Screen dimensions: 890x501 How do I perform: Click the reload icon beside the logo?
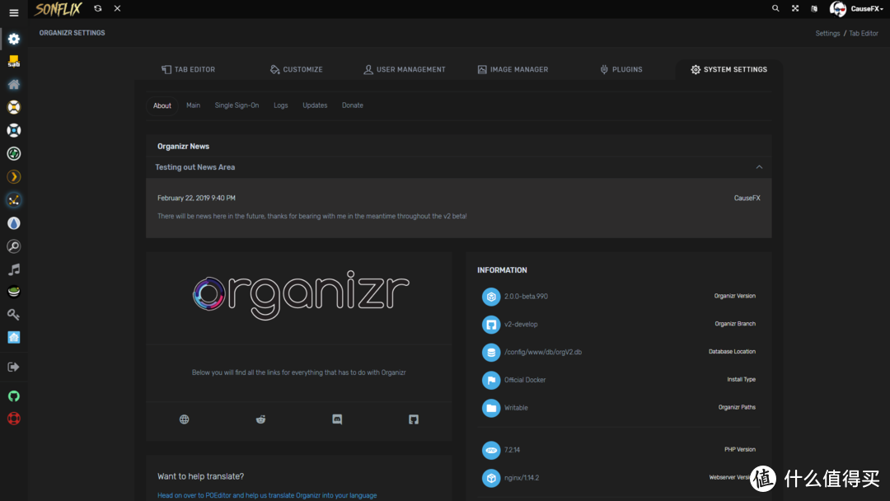click(98, 8)
